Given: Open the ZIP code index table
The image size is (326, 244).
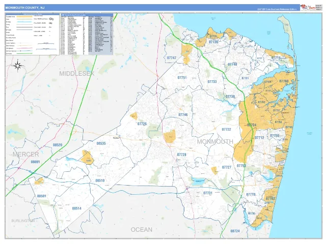Looking at the screenshot, I should tap(87, 35).
